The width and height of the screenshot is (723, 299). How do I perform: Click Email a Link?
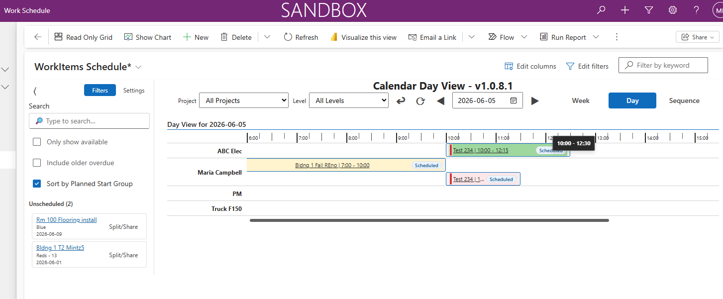432,37
